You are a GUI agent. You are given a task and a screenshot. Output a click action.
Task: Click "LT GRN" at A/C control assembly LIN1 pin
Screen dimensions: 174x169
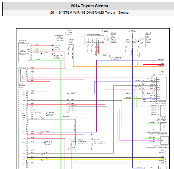(x=38, y=59)
